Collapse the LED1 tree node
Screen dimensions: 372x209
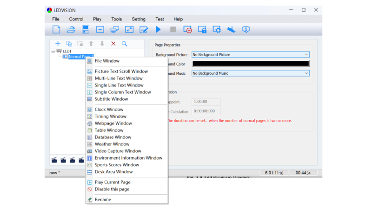53,51
